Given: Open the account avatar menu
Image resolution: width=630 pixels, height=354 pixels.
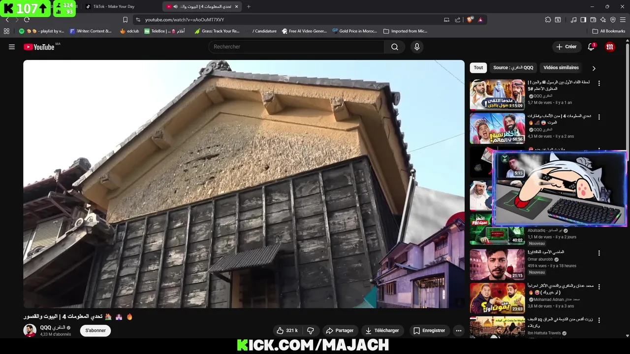Looking at the screenshot, I should click(610, 47).
